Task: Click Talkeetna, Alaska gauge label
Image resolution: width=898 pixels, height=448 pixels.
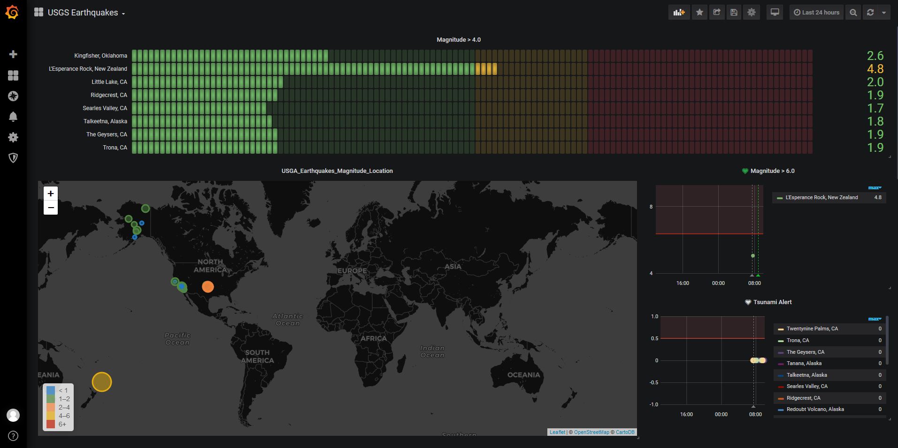Action: click(105, 121)
